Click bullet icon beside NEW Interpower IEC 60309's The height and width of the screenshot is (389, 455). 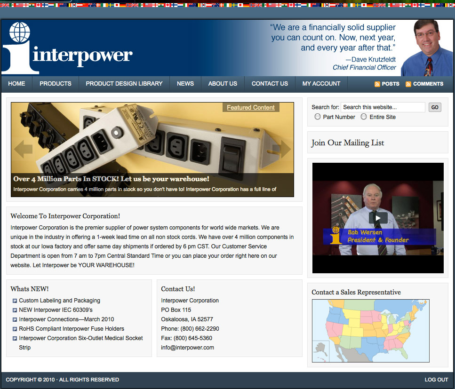pos(15,310)
